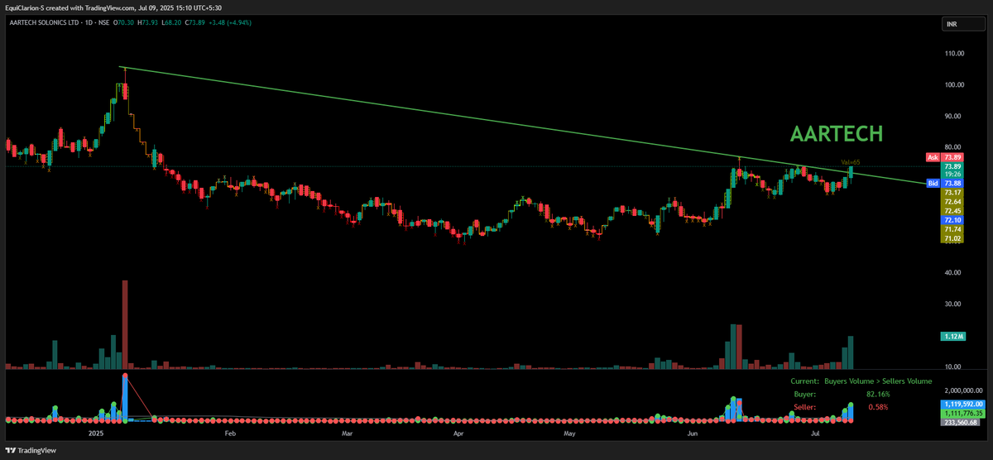Click the 90.00 price axis label
993x460 pixels.
tap(952, 117)
